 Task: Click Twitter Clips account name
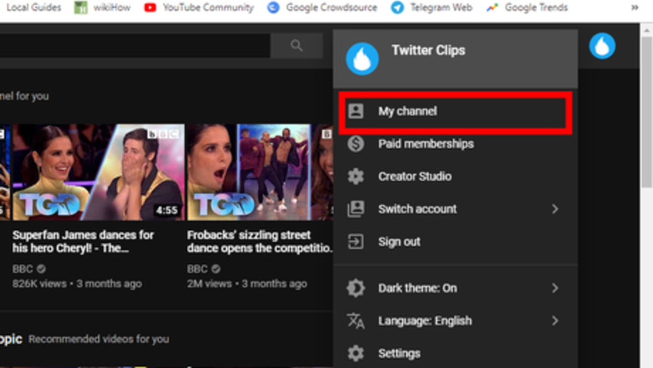point(429,50)
